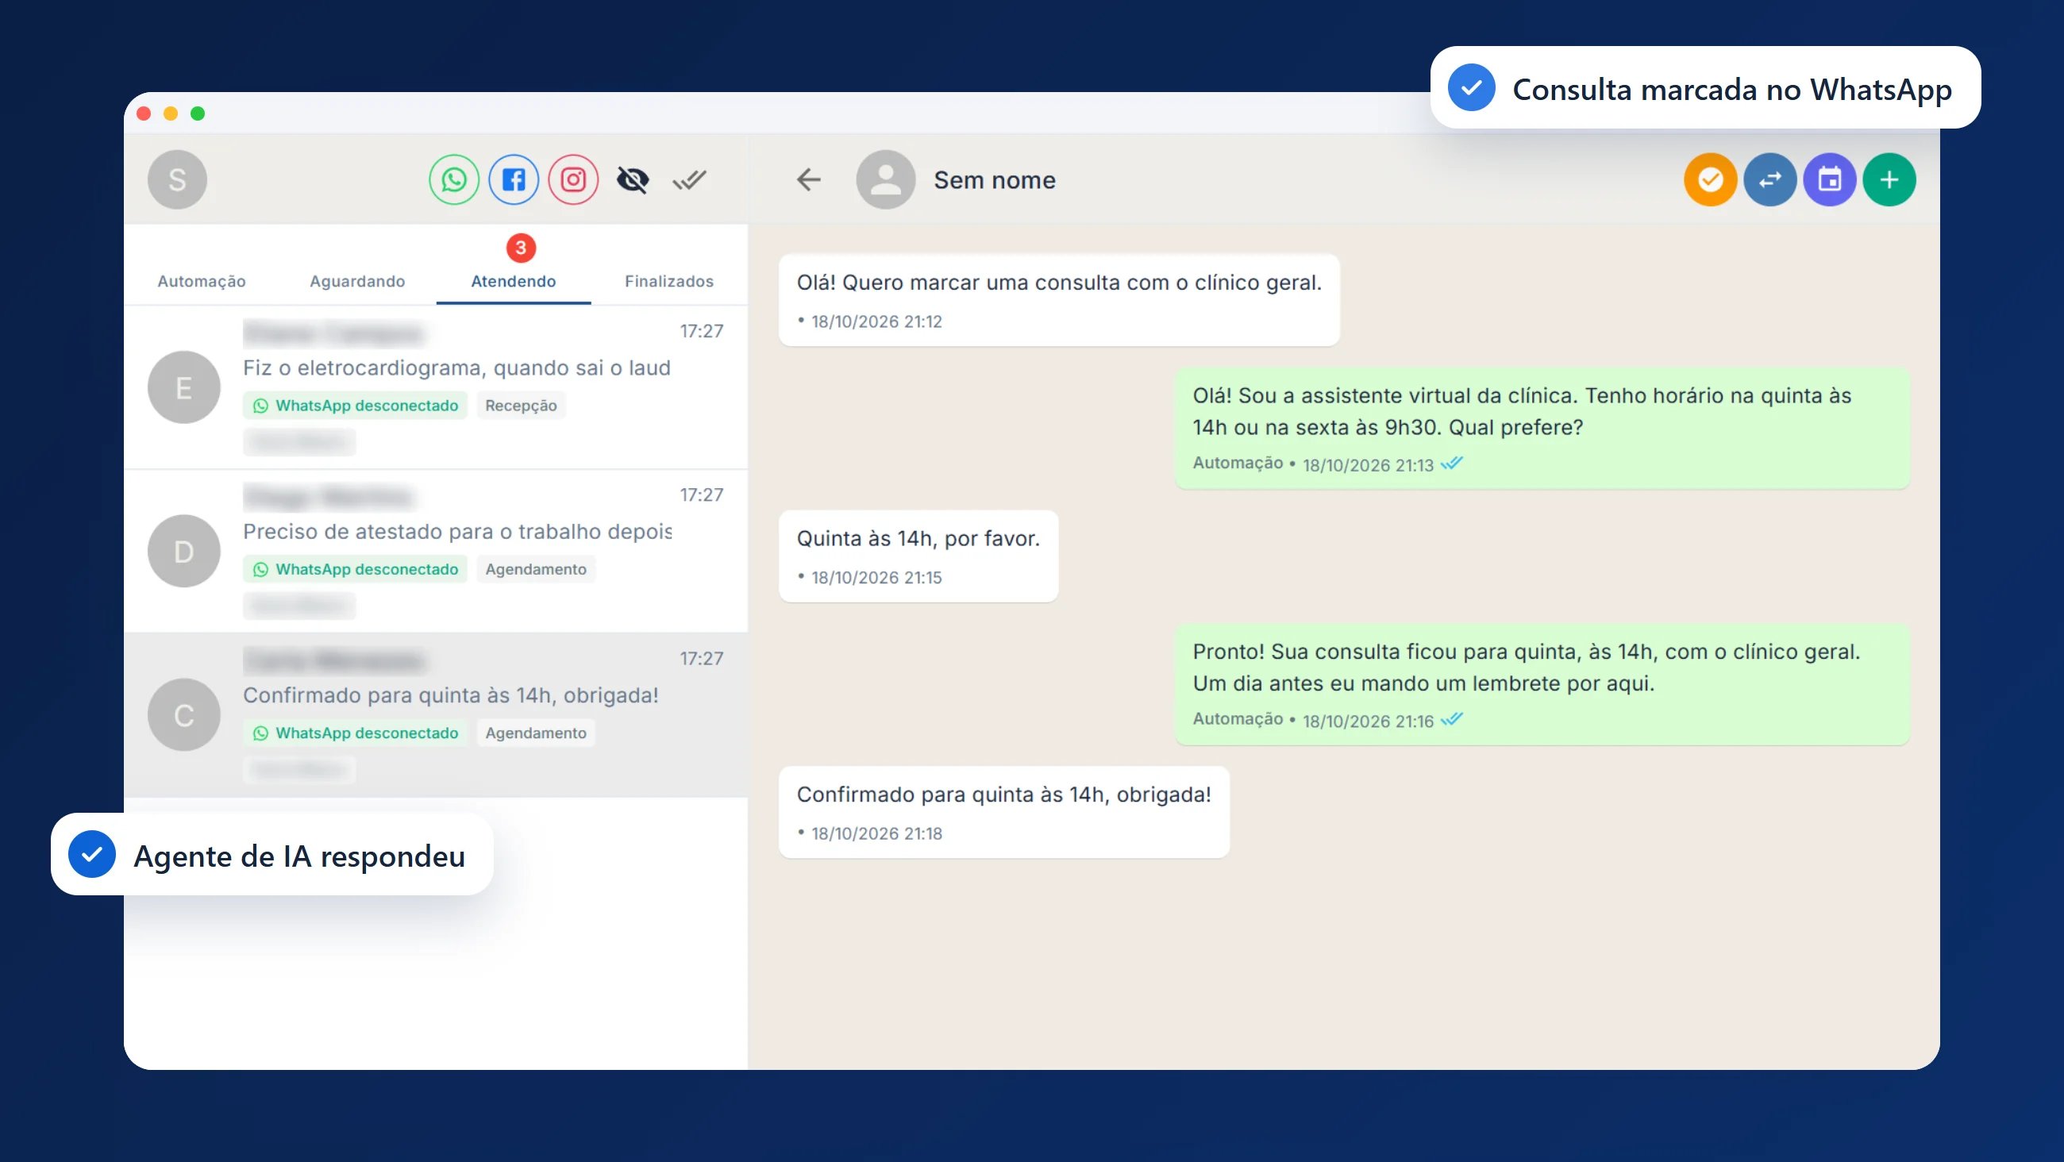Switch to the Automação tab
This screenshot has width=2064, height=1162.
tap(202, 281)
